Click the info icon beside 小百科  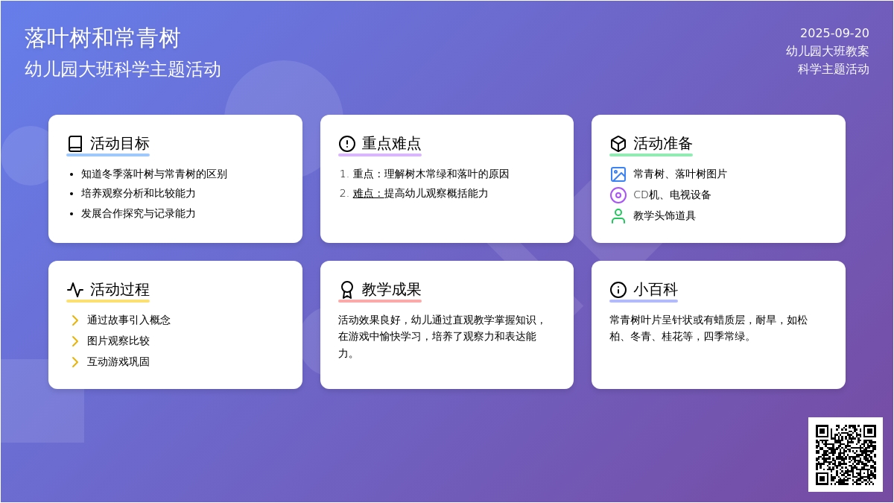tap(618, 290)
